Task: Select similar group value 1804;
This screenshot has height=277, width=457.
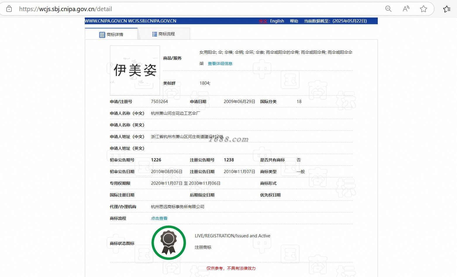Action: 205,83
